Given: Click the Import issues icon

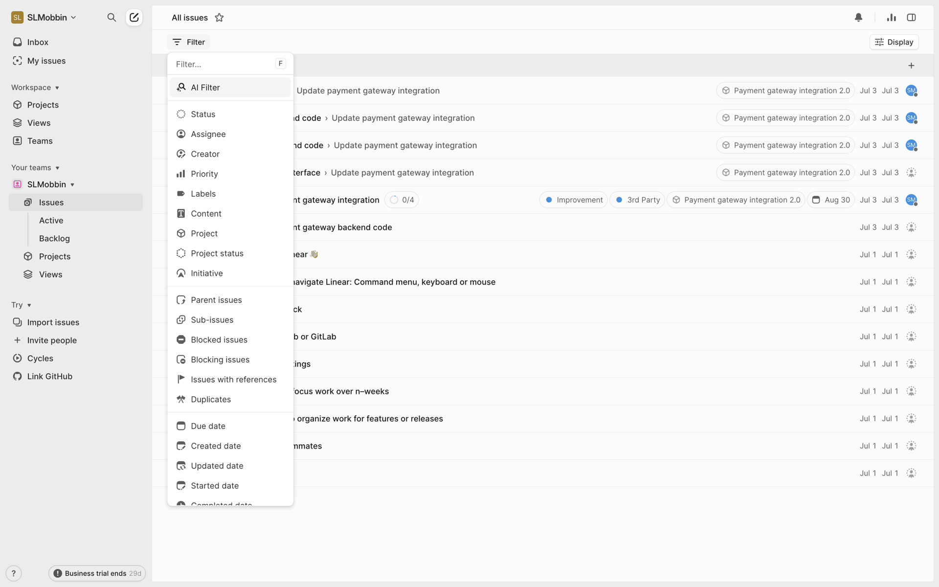Looking at the screenshot, I should coord(18,322).
